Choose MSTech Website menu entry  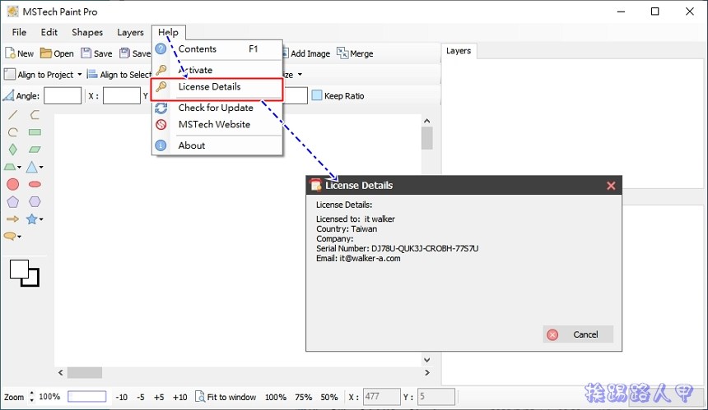coord(217,124)
